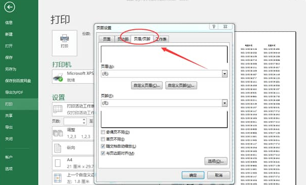
Task: Cancel the dialog with 取消
Action: tap(218, 175)
